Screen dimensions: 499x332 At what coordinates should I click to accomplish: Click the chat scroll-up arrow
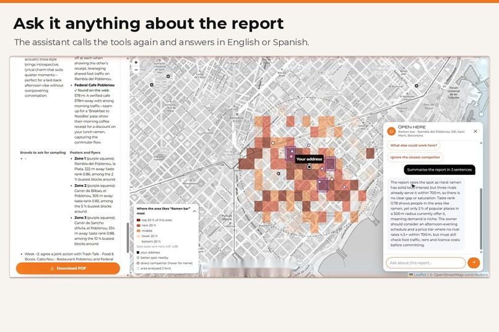[x=481, y=143]
